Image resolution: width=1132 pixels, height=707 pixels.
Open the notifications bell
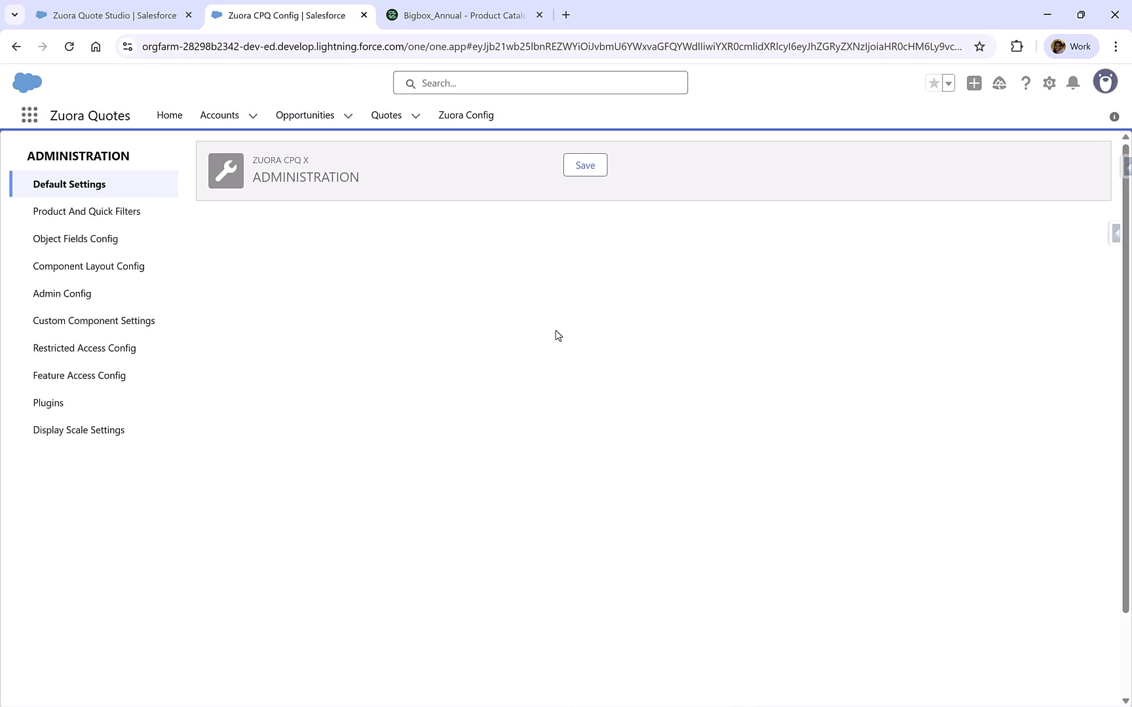click(x=1072, y=83)
